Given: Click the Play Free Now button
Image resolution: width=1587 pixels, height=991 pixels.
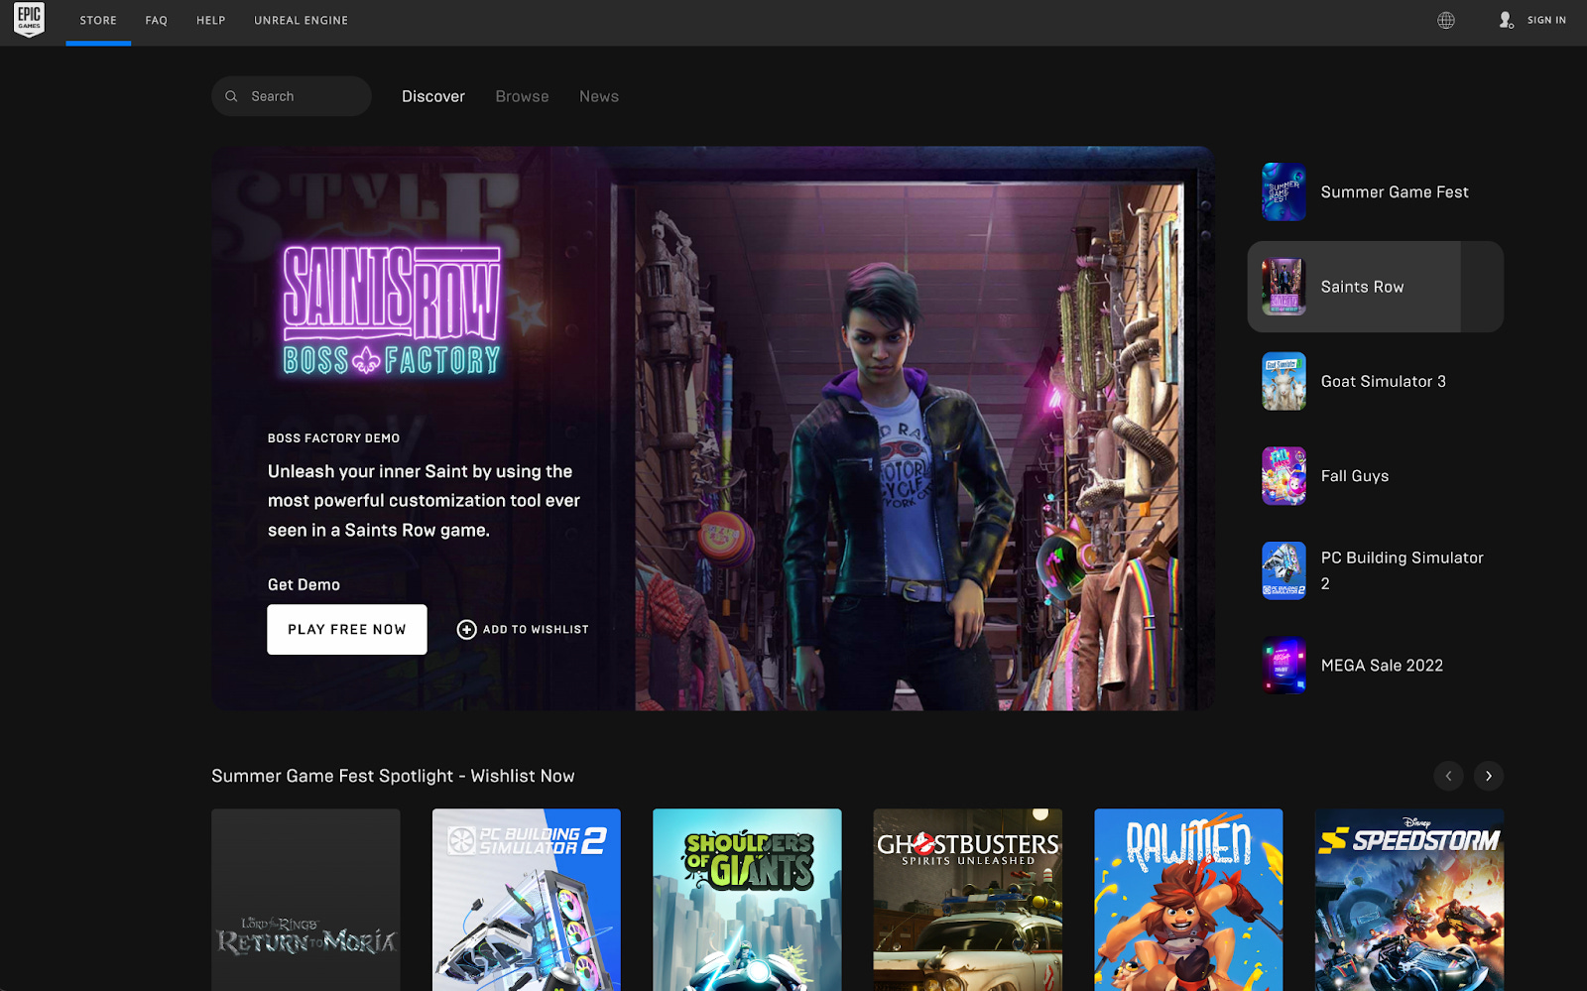Looking at the screenshot, I should 346,629.
